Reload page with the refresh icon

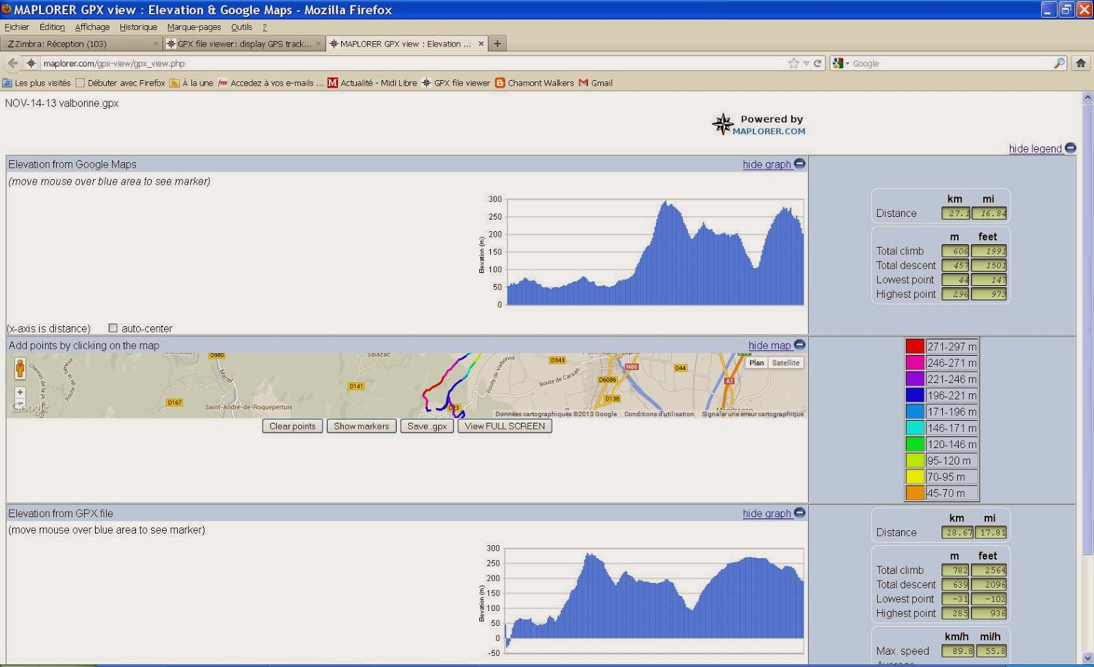pyautogui.click(x=817, y=64)
